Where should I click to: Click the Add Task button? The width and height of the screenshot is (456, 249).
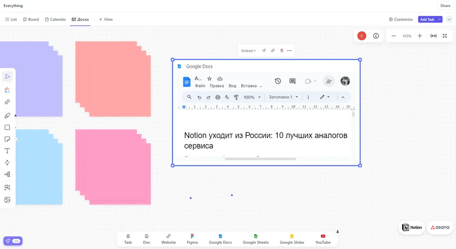tap(427, 20)
